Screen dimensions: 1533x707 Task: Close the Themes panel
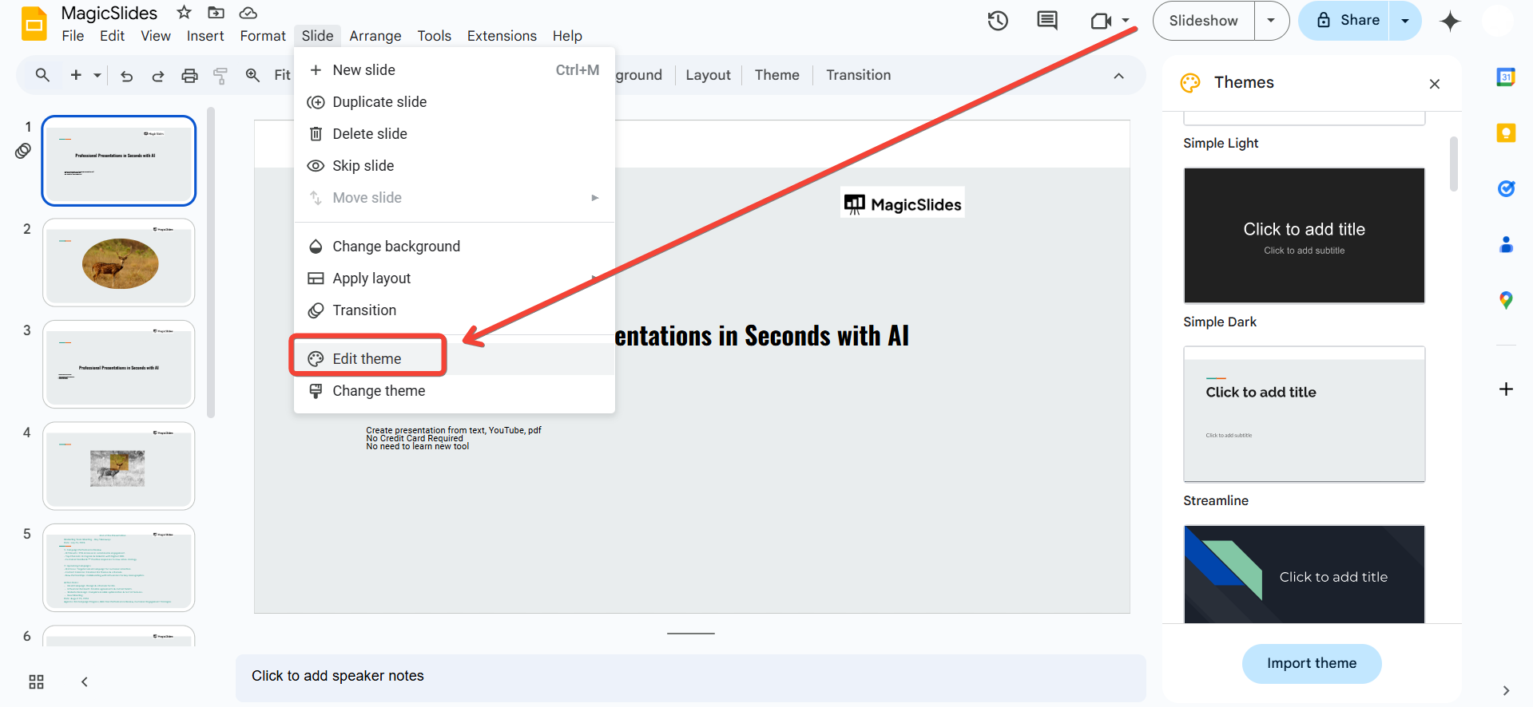pyautogui.click(x=1435, y=84)
